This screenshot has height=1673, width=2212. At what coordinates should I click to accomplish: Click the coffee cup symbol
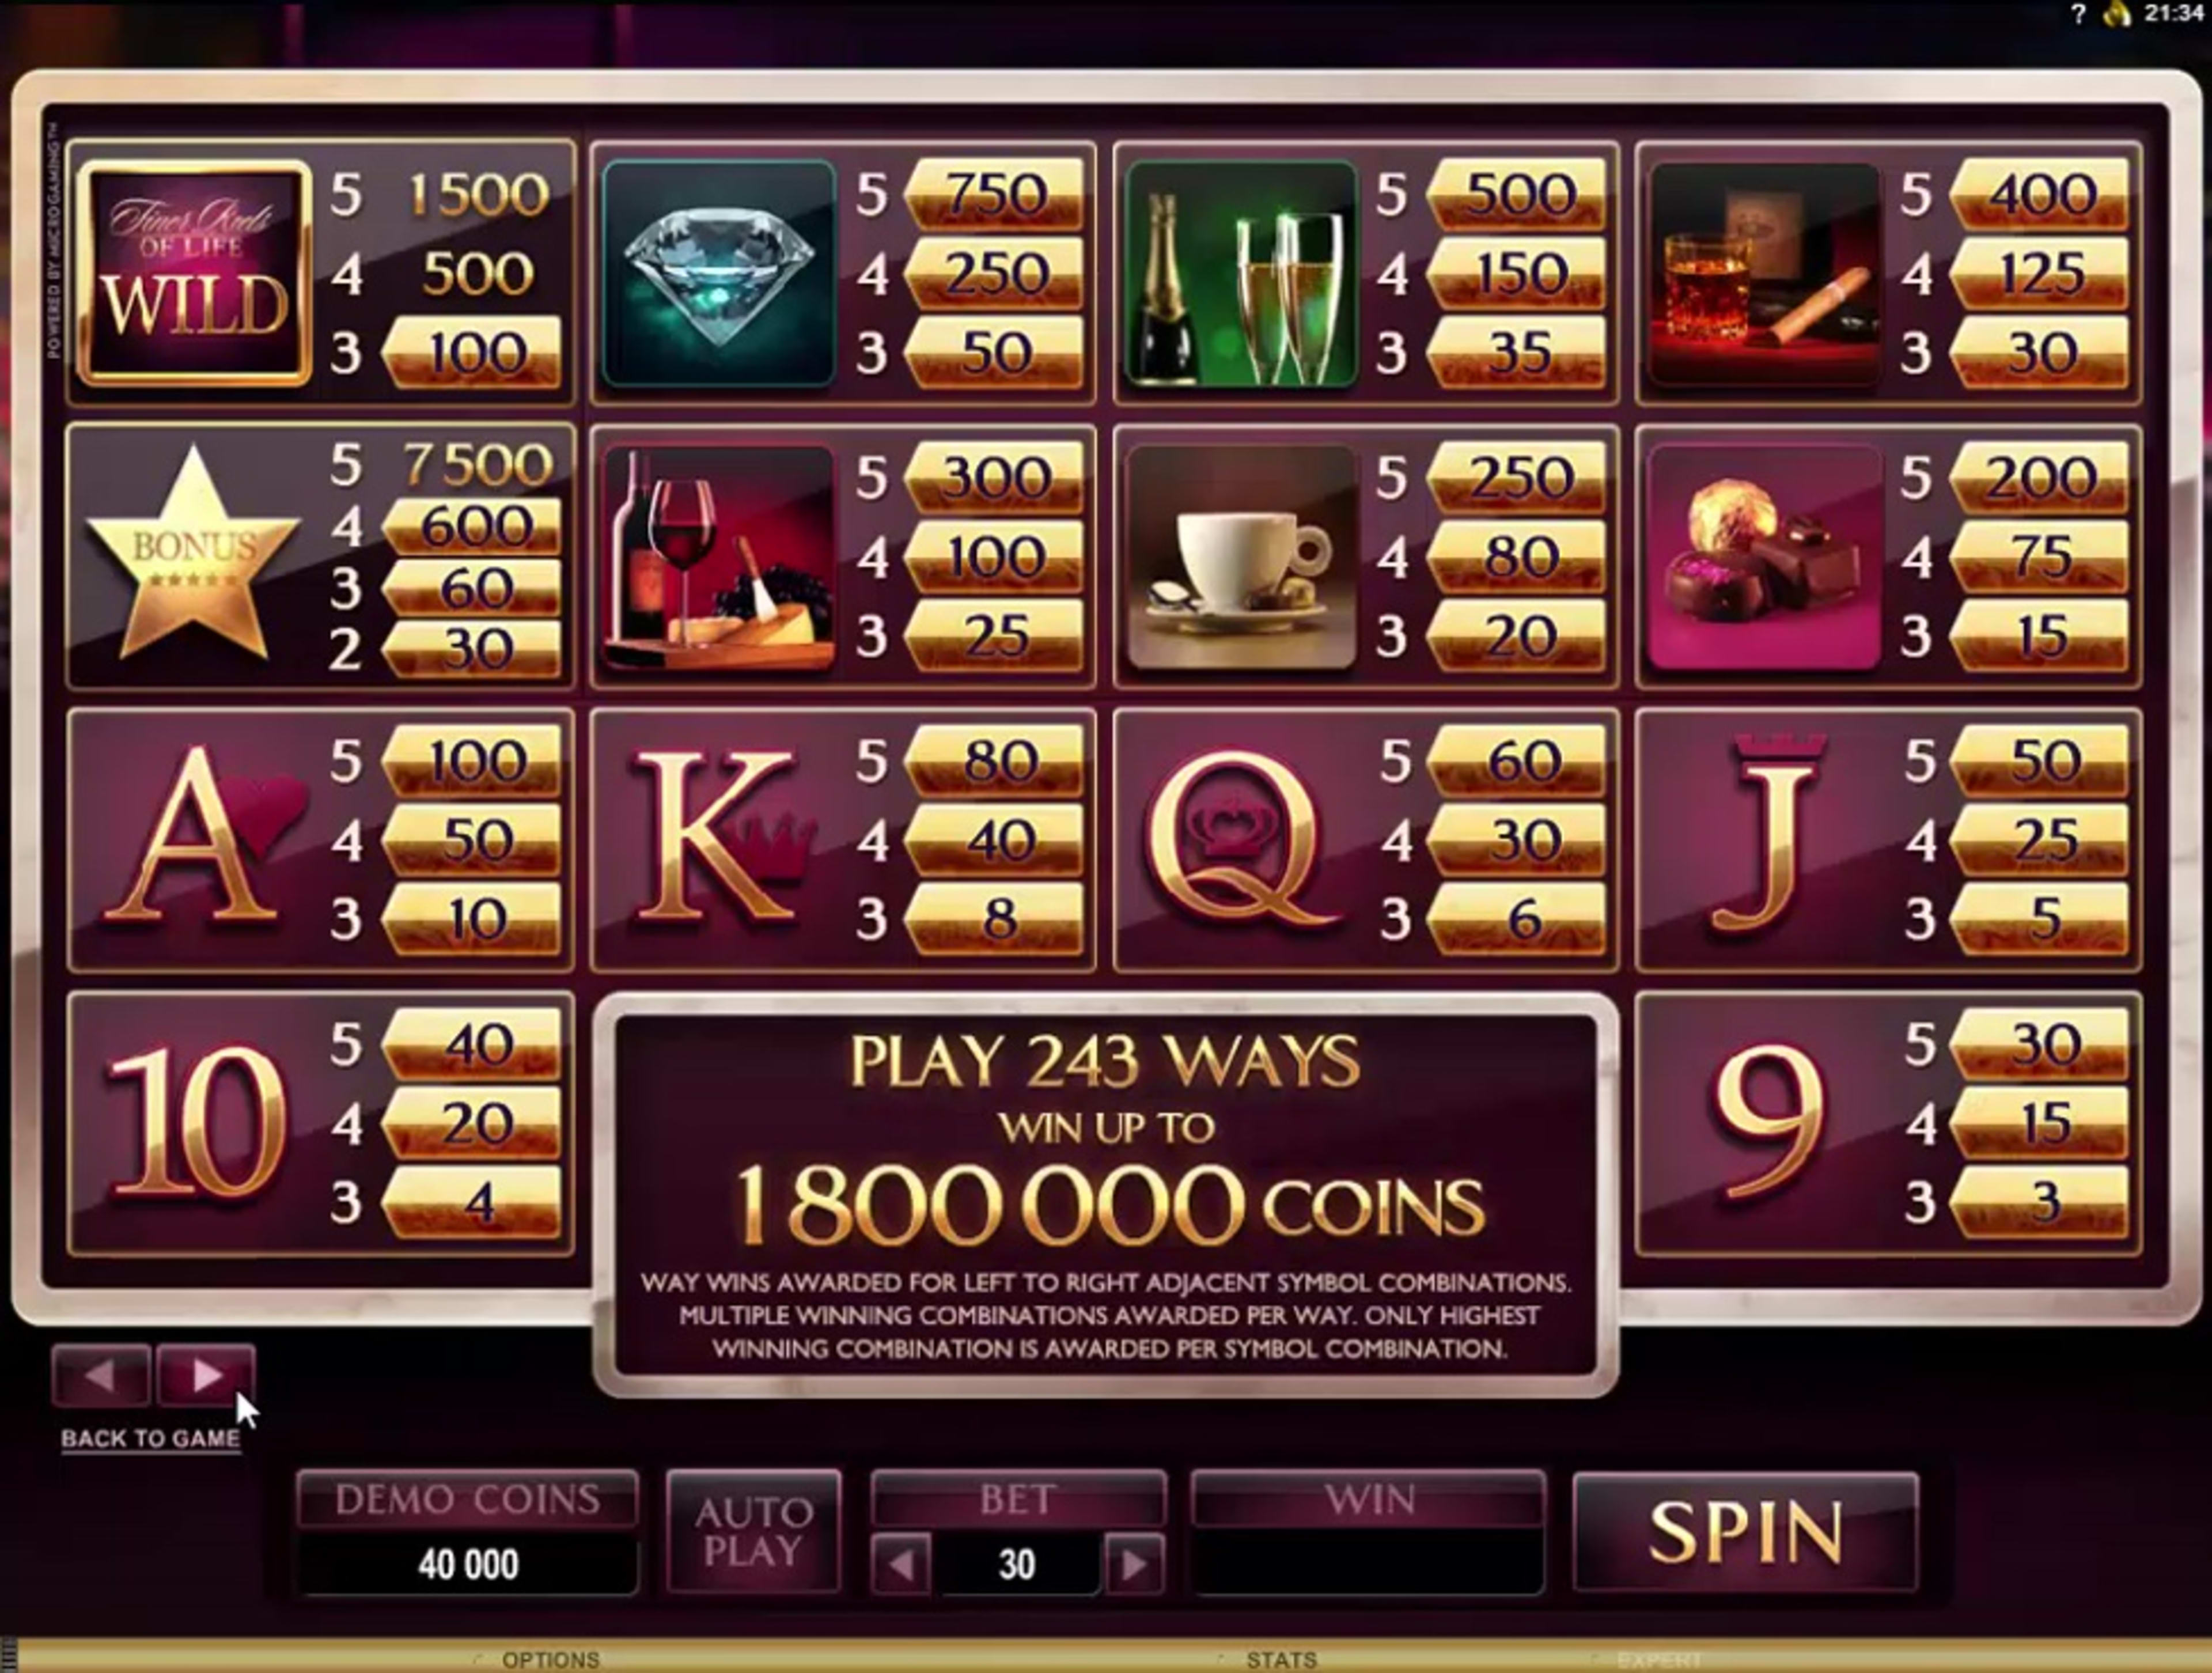1240,557
